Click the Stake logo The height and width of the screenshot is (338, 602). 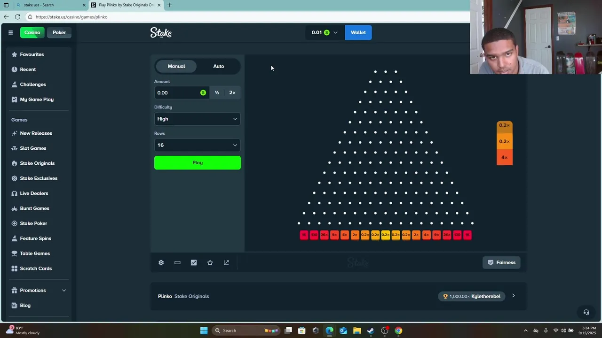161,32
